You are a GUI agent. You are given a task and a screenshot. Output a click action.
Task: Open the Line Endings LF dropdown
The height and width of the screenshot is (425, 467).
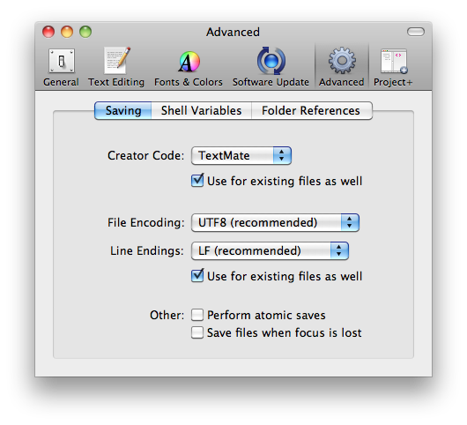point(270,250)
